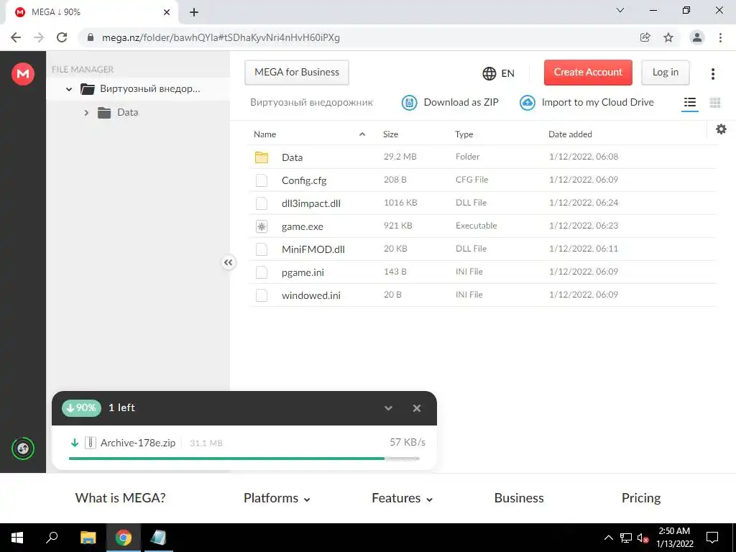
Task: Click the address bar URL
Action: tap(221, 37)
